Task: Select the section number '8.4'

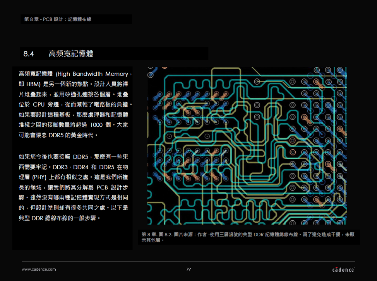Action: [29, 54]
